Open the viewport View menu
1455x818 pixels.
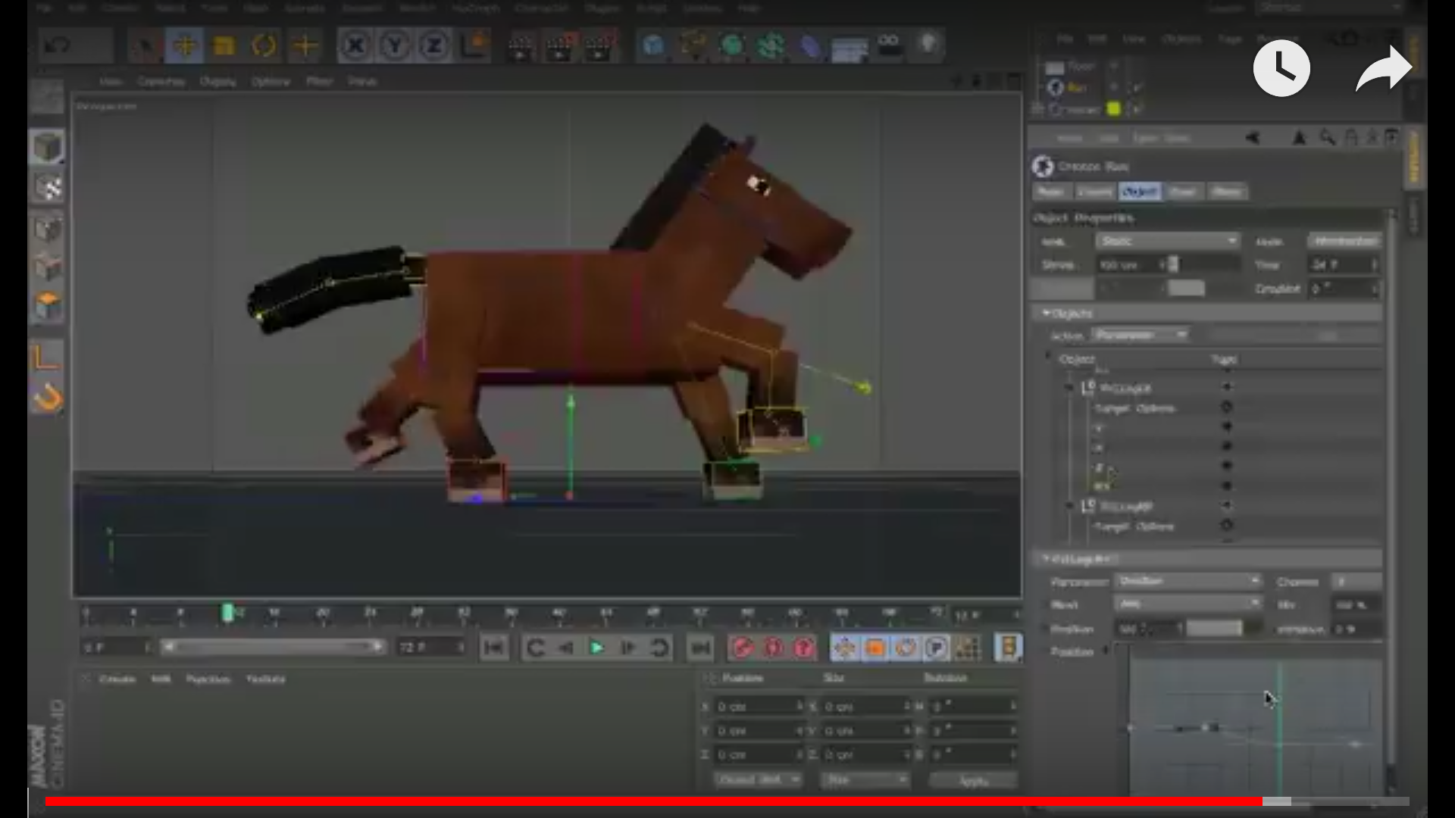[x=111, y=81]
